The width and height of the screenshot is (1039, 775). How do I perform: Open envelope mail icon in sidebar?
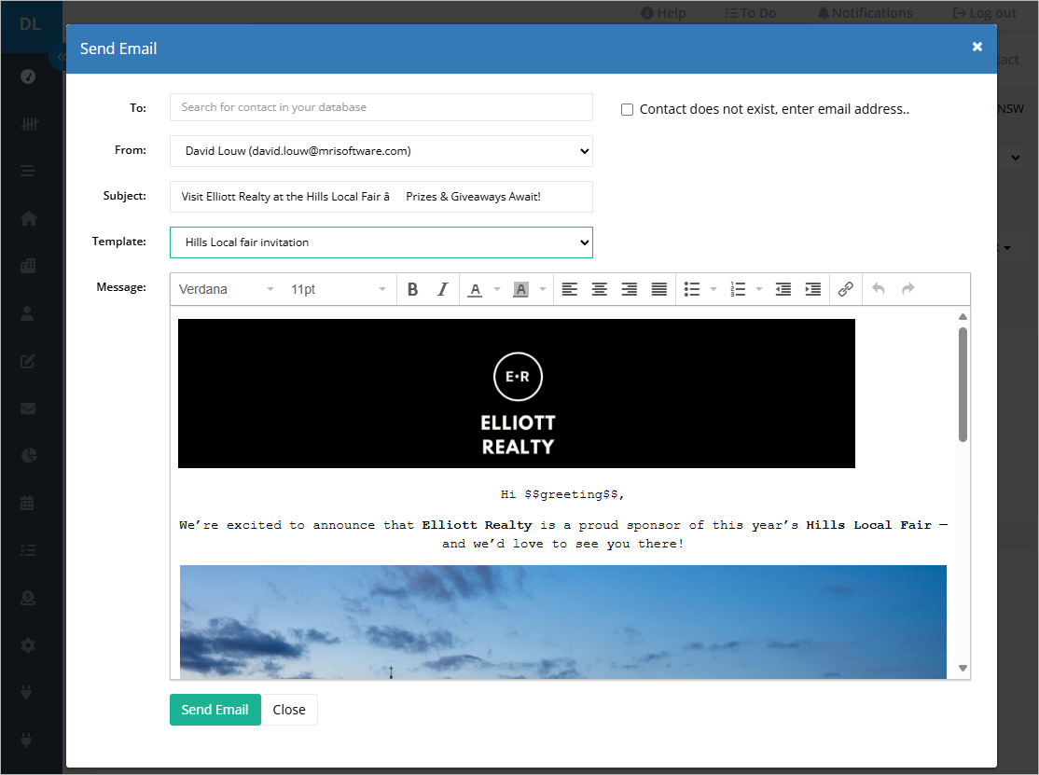(x=28, y=408)
